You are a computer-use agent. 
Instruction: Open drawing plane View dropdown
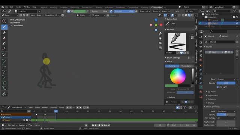pos(98,15)
